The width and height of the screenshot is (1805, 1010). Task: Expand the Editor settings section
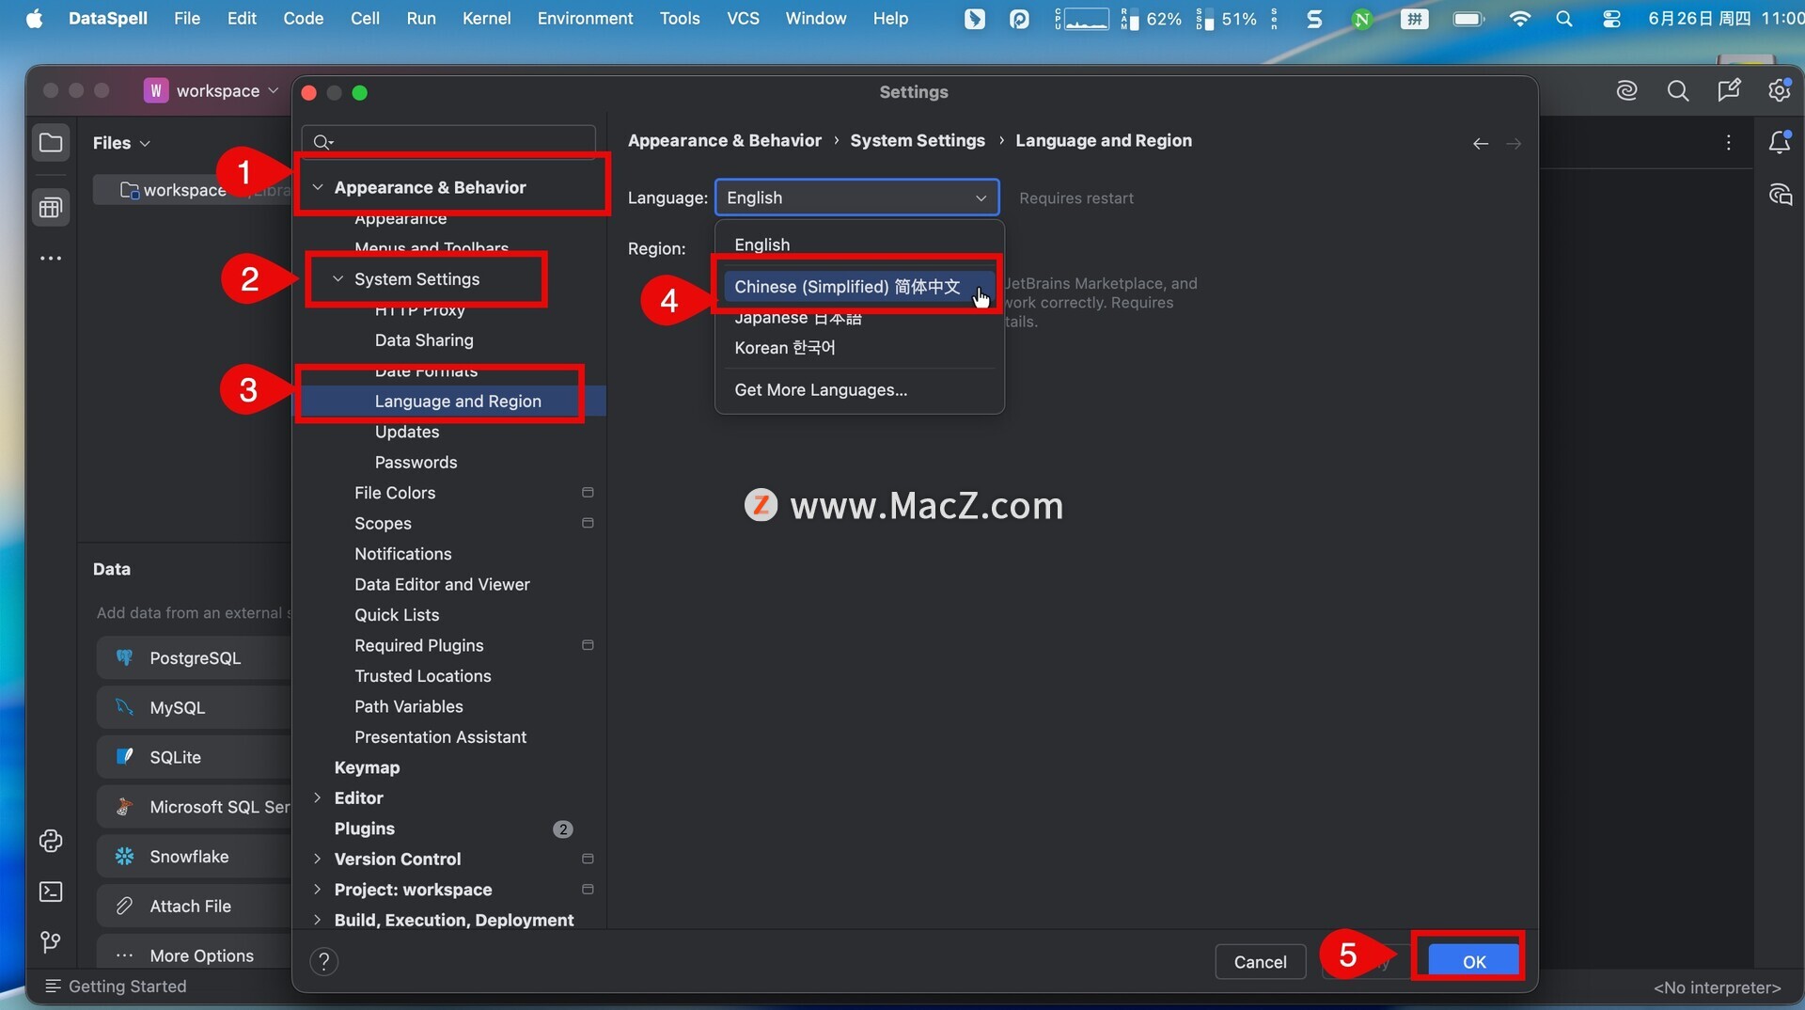point(318,797)
